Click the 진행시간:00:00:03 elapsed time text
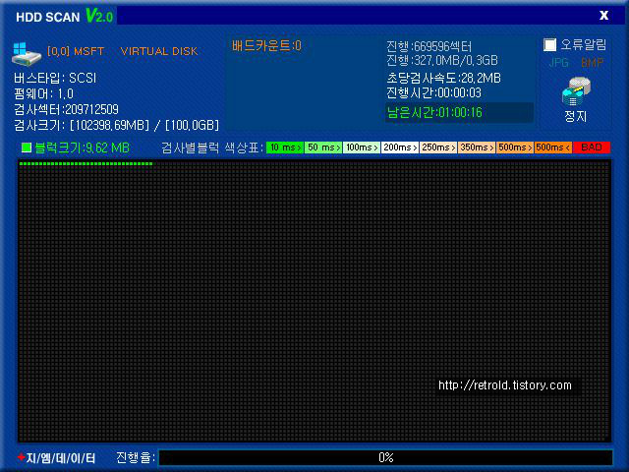Viewport: 629px width, 472px height. (433, 93)
